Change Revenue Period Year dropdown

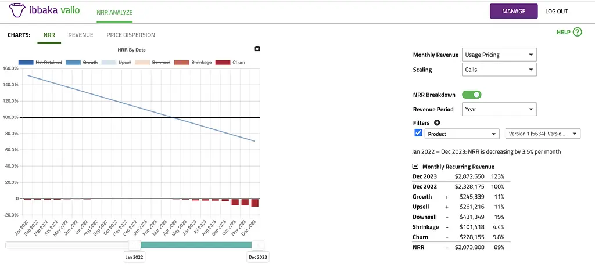(499, 109)
